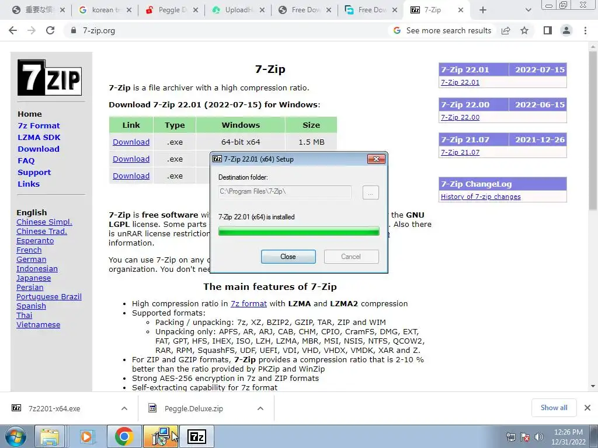The height and width of the screenshot is (448, 598).
Task: Click Close in the 7-Zip Setup dialog
Action: point(288,257)
